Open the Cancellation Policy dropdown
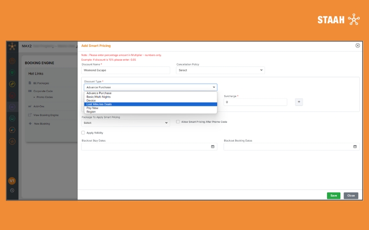The height and width of the screenshot is (230, 369). 220,70
